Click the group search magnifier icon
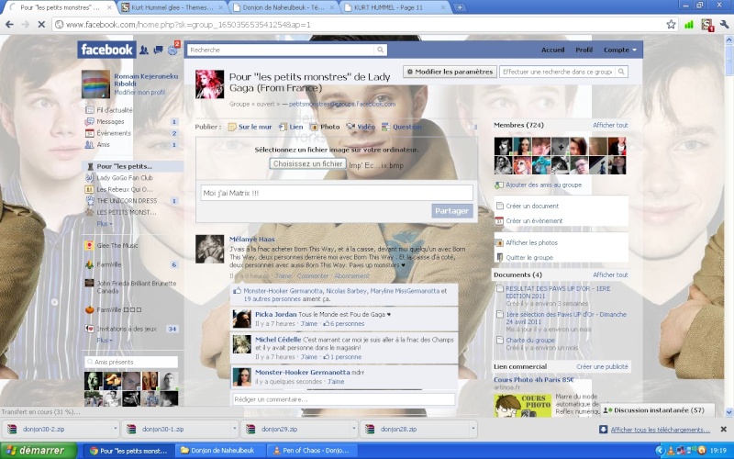Image resolution: width=734 pixels, height=459 pixels. (x=621, y=72)
